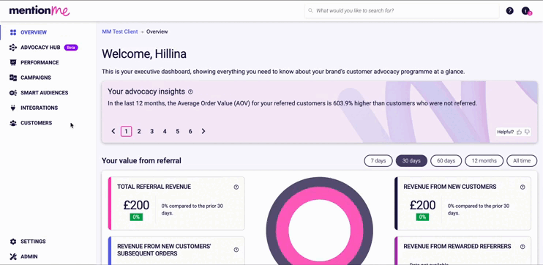Click the search magnifier icon
The image size is (543, 265).
[x=310, y=11]
